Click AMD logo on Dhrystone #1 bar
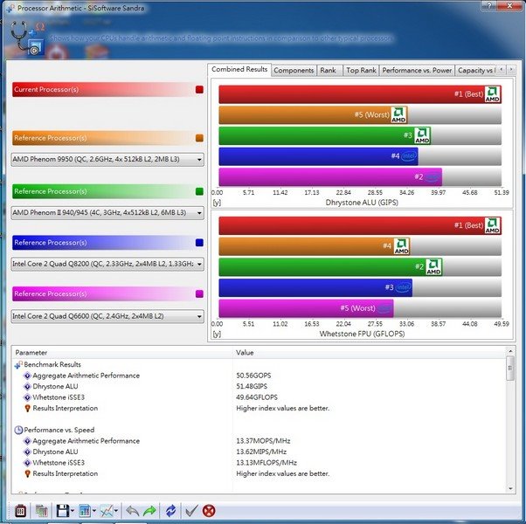The width and height of the screenshot is (526, 524). (493, 94)
